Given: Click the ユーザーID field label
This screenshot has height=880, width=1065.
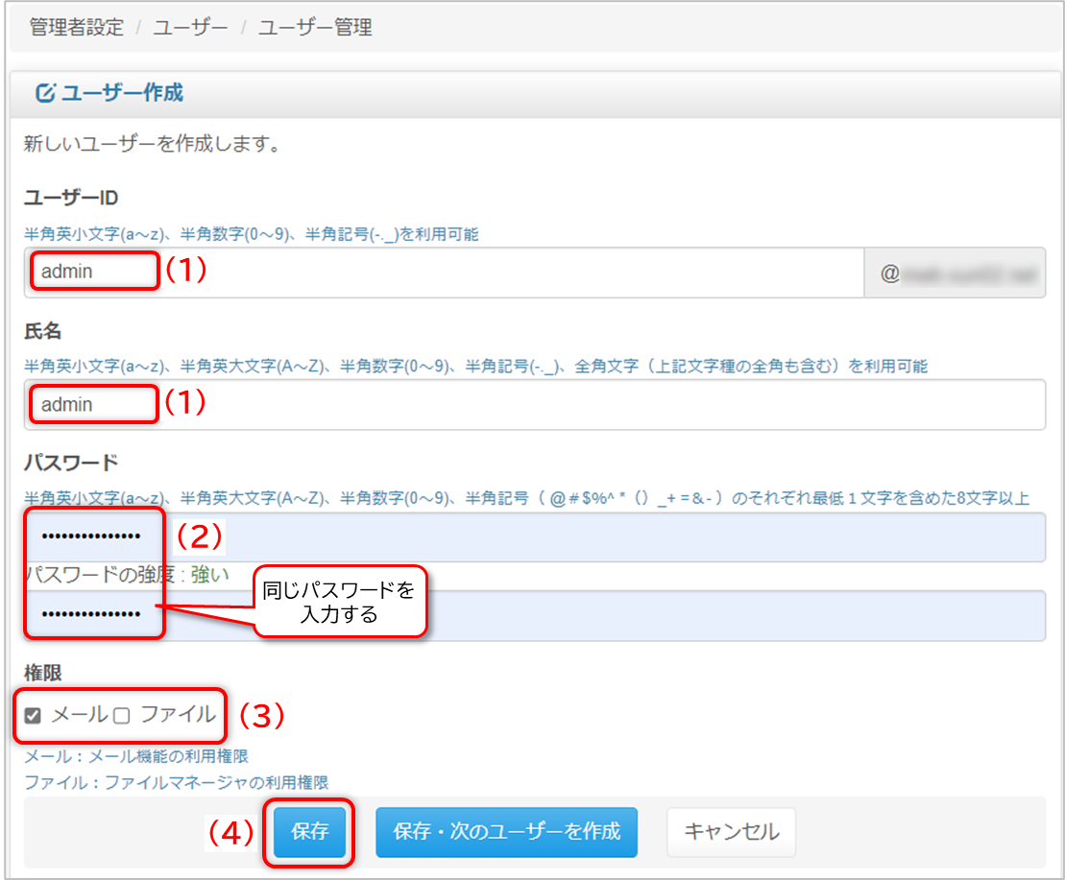Looking at the screenshot, I should 70,198.
